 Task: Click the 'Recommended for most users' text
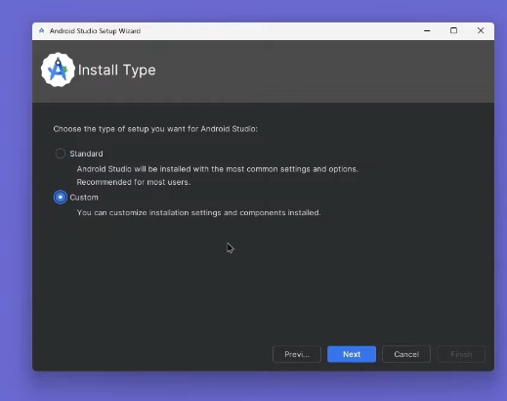(134, 182)
